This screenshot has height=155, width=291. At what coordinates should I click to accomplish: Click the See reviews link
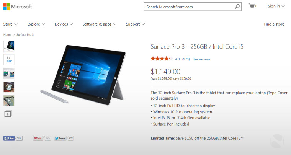pyautogui.click(x=201, y=59)
